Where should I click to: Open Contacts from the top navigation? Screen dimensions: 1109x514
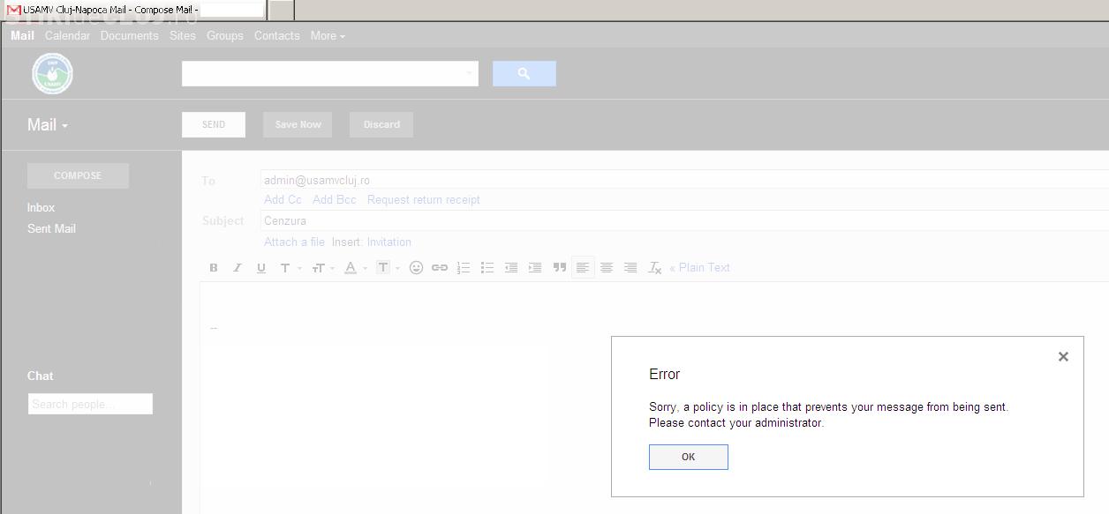(276, 36)
